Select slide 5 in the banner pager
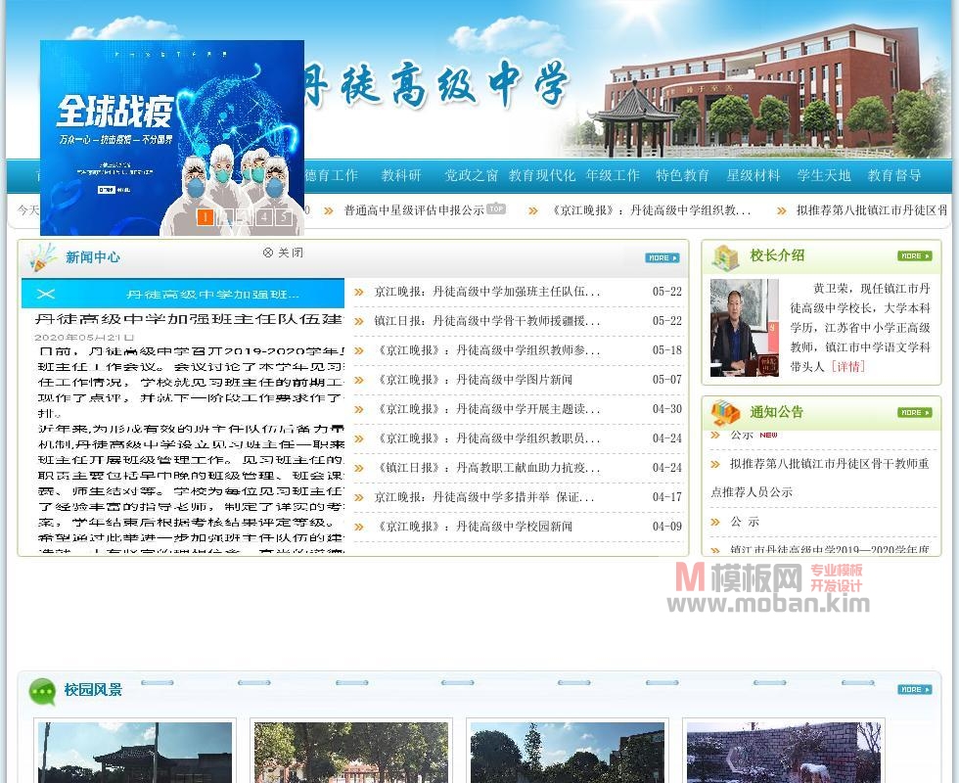This screenshot has width=959, height=783. pyautogui.click(x=284, y=216)
